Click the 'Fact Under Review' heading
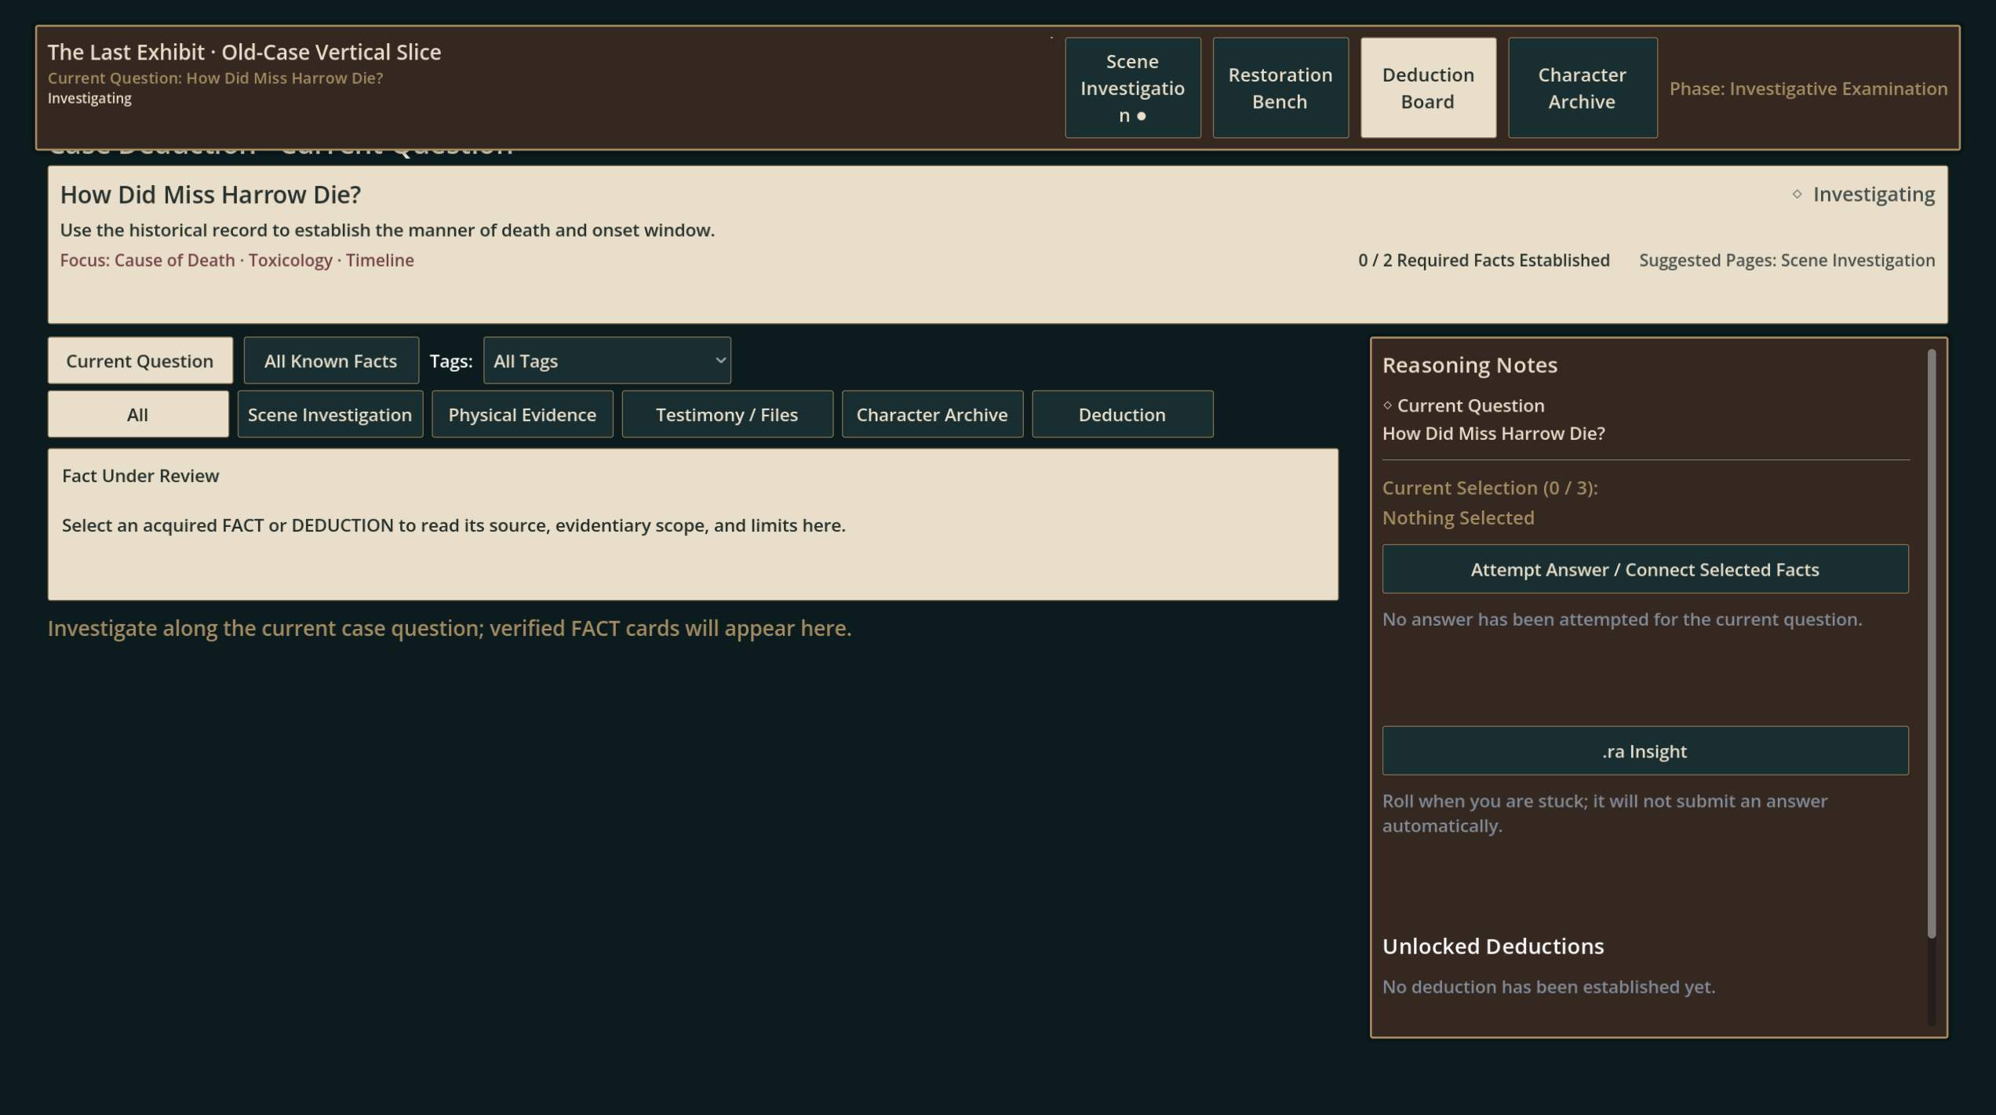Screen dimensions: 1996x1115 140,476
